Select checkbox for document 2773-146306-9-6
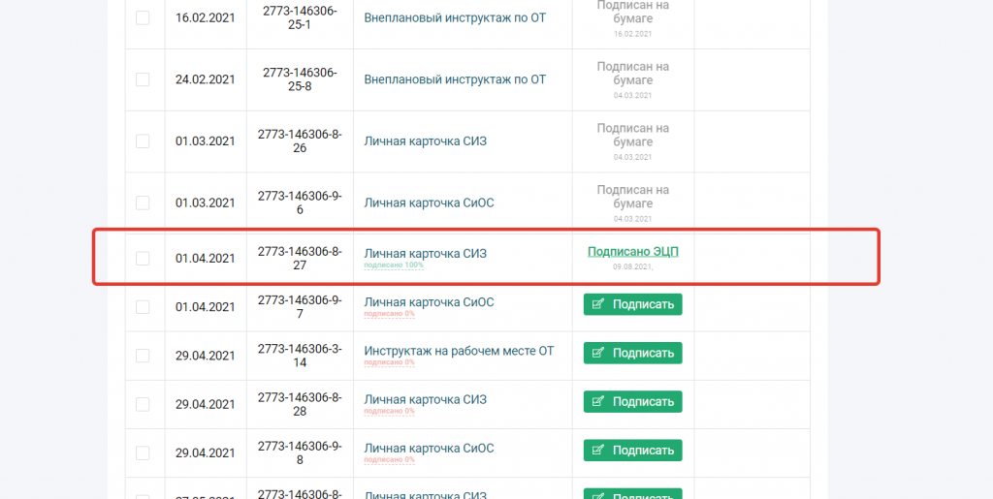Viewport: 993px width, 499px height. coord(143,203)
